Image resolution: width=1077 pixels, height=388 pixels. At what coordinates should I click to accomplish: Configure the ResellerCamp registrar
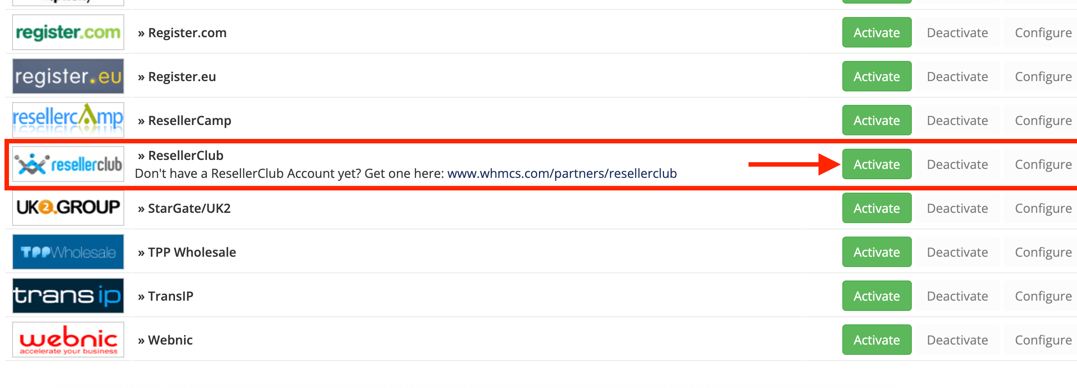1043,120
